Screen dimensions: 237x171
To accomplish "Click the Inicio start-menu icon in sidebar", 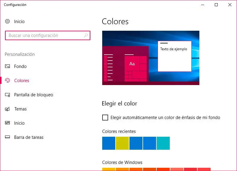I will coord(8,123).
